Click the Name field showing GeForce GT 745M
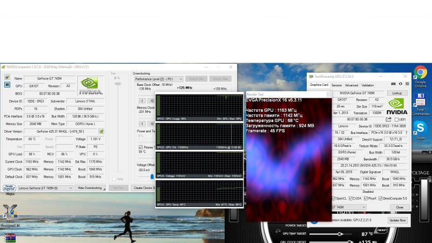This screenshot has width=432, height=243. (x=49, y=78)
